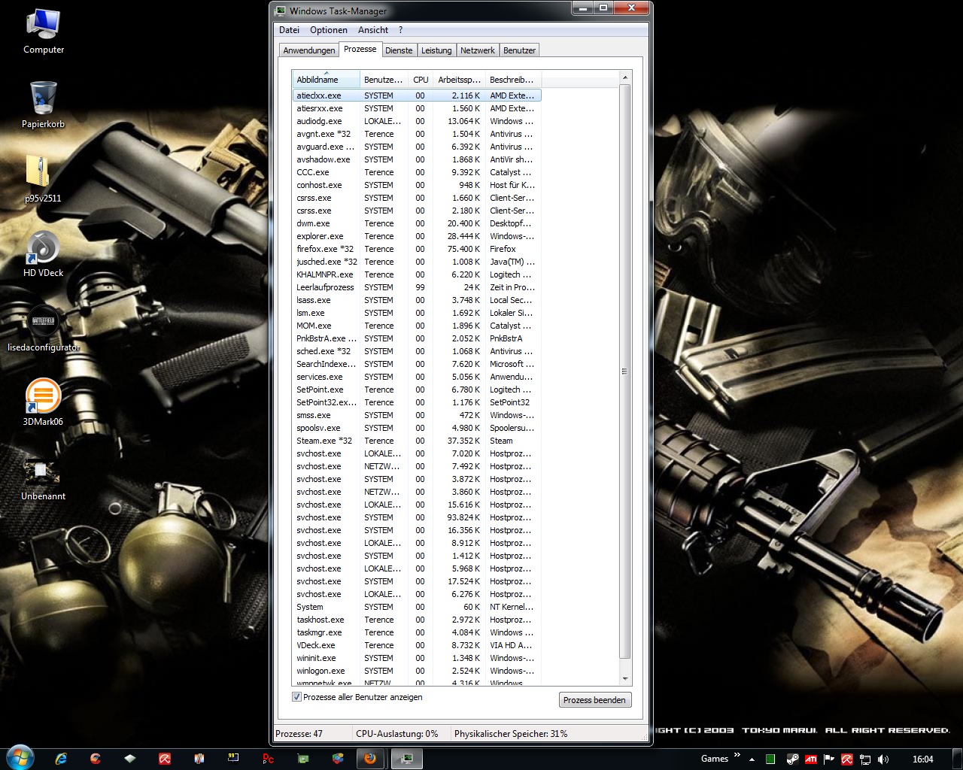Sort by the Arbeitsspeicher column header
The image size is (963, 770).
(459, 79)
